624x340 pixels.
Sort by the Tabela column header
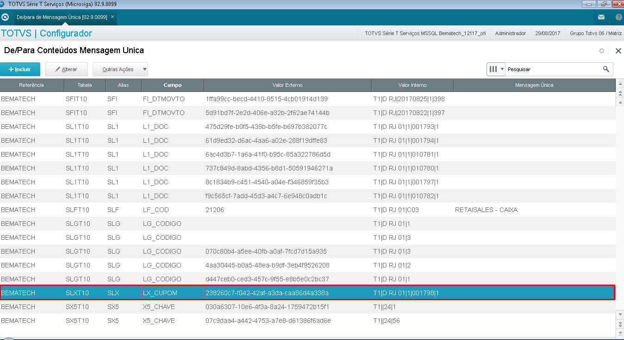85,85
